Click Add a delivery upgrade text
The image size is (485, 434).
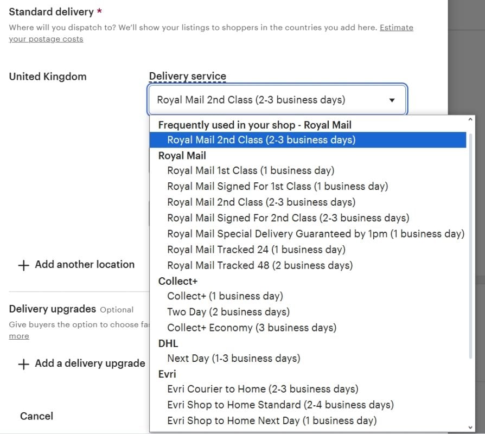pos(90,363)
